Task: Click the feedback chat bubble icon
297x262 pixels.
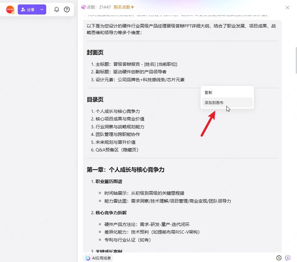Action: pos(288,258)
